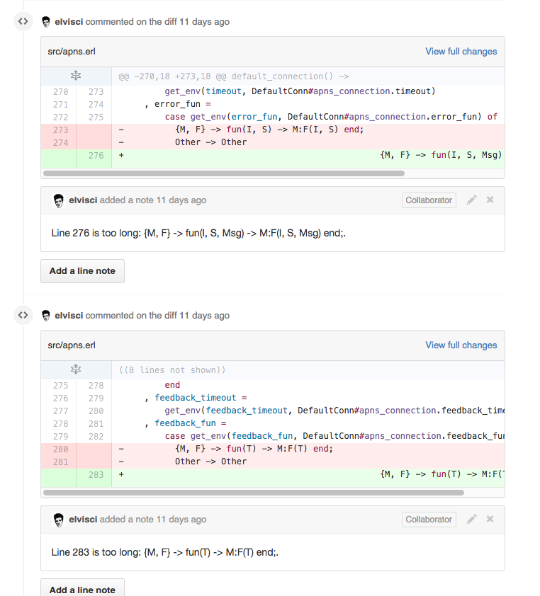Image resolution: width=540 pixels, height=596 pixels.
Task: Click added line number 283
Action: [x=96, y=475]
